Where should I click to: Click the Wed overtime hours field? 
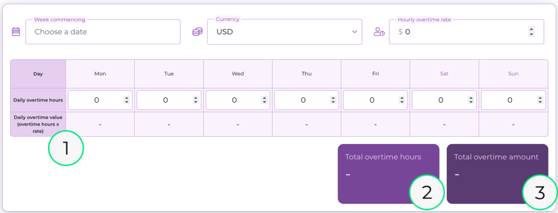pos(238,100)
